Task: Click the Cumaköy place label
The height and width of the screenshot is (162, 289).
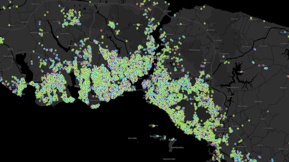Action: [x=268, y=128]
